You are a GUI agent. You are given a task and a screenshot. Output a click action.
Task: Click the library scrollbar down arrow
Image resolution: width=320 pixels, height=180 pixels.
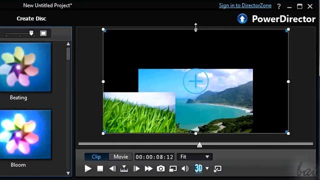[68, 173]
